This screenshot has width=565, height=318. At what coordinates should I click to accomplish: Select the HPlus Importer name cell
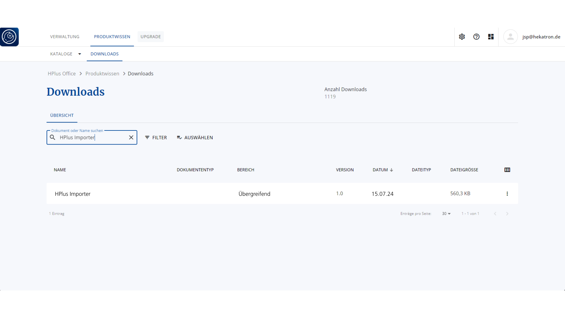(73, 194)
